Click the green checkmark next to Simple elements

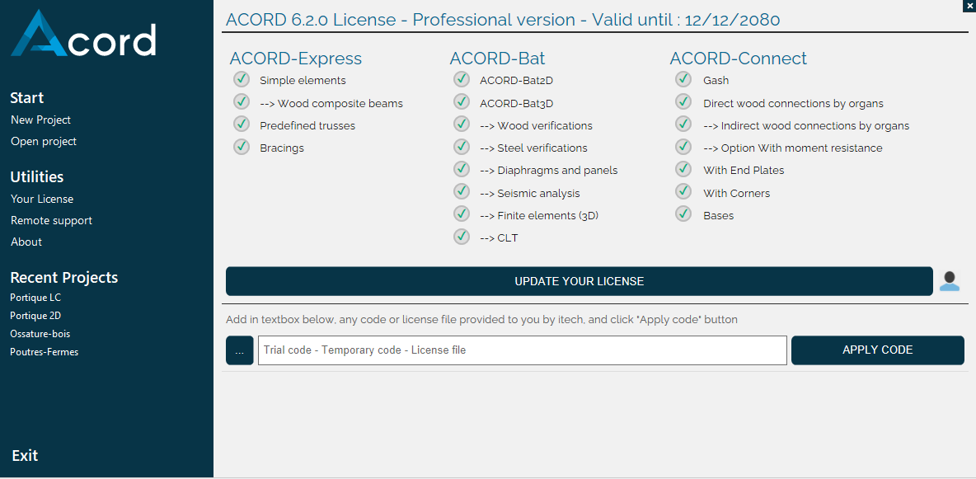pos(241,79)
